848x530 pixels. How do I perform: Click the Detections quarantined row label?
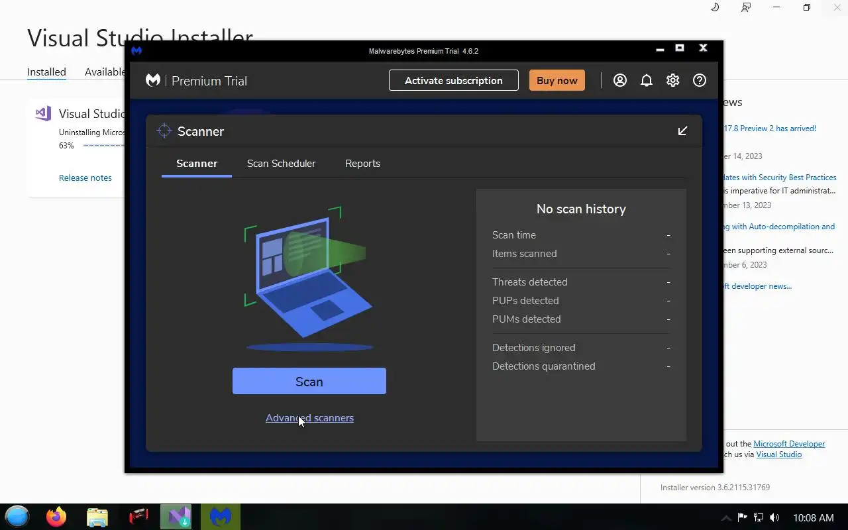[x=543, y=366]
